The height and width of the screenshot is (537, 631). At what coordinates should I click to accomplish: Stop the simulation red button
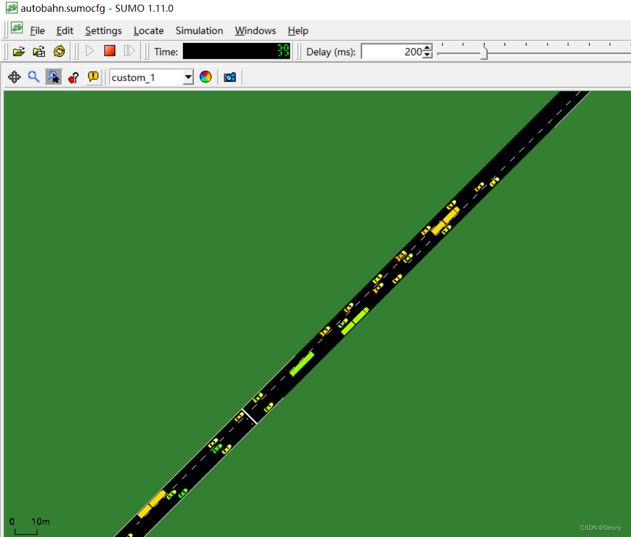[109, 51]
